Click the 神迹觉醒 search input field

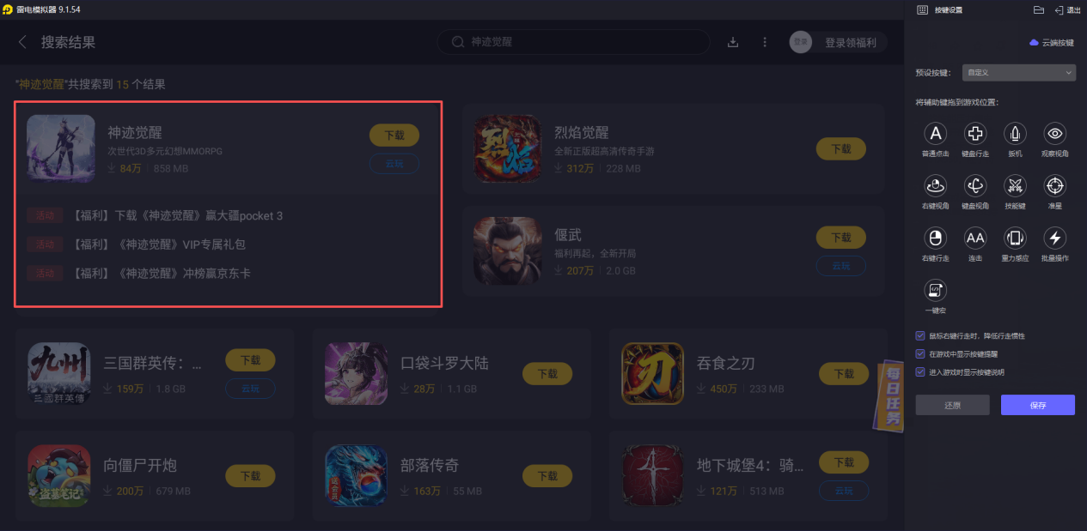573,42
